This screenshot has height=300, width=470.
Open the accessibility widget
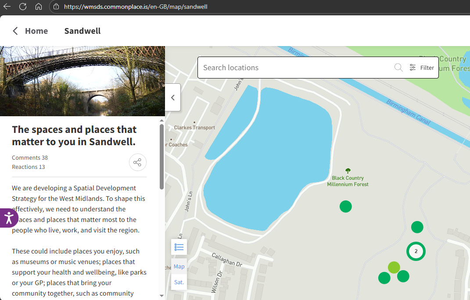(8, 218)
